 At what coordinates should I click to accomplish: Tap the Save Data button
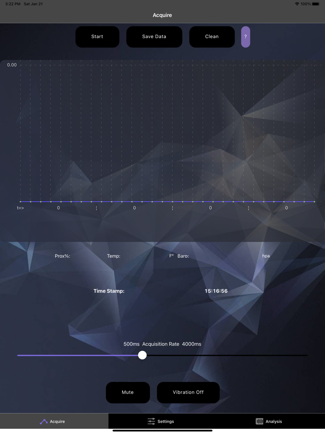(x=154, y=37)
